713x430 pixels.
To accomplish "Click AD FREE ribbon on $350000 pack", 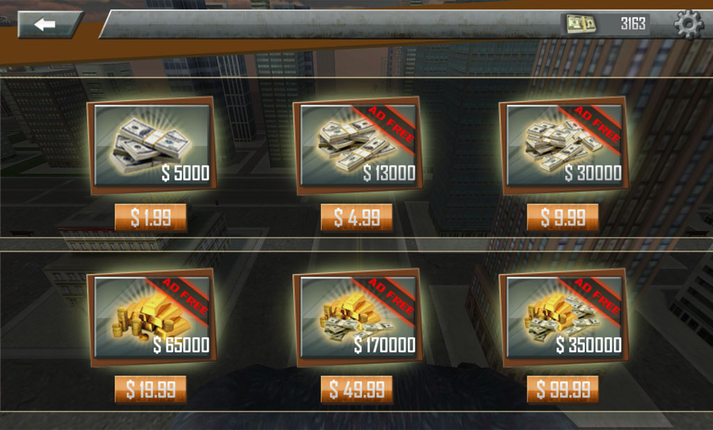I will click(x=597, y=298).
